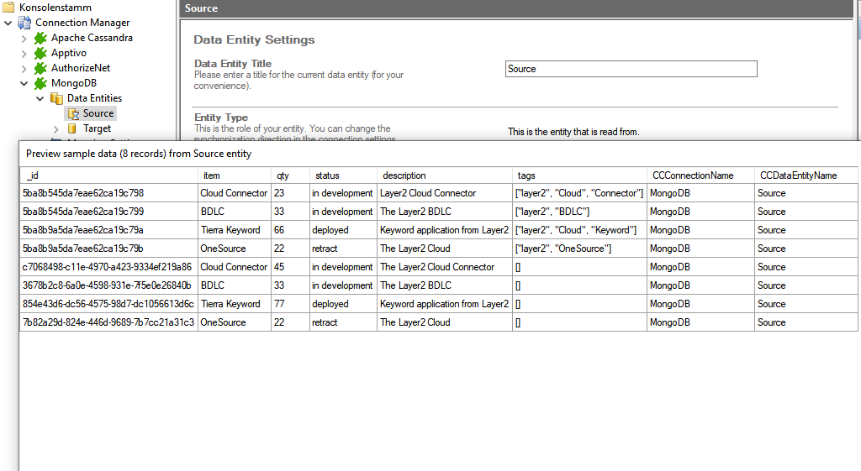Click the Apptivo connection icon
The image size is (861, 471).
tap(40, 53)
